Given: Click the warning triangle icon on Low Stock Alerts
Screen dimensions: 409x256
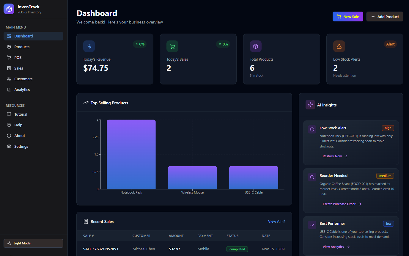Looking at the screenshot, I should click(339, 46).
